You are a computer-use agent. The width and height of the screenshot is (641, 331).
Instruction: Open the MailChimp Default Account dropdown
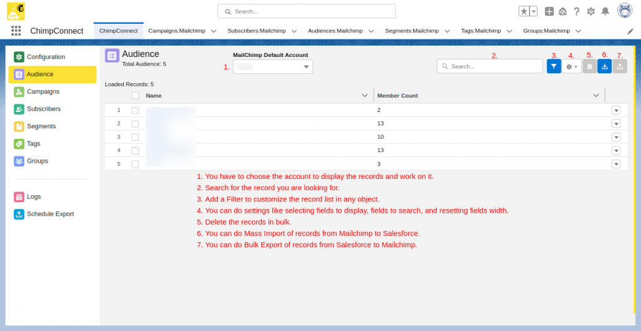click(273, 67)
